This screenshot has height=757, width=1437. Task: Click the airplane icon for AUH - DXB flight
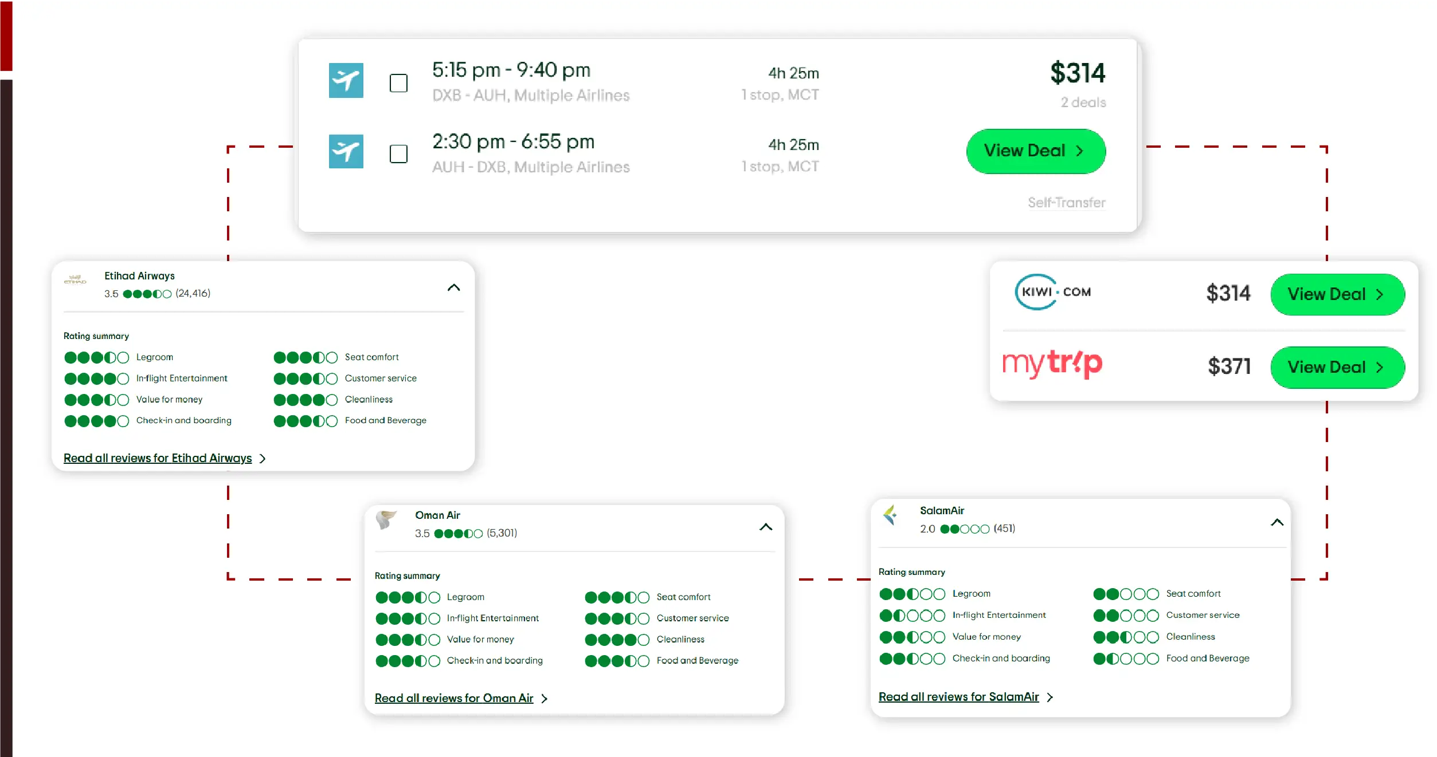(x=346, y=151)
